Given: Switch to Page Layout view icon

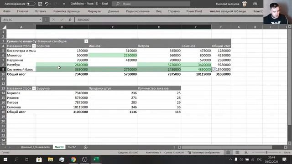Looking at the screenshot, I should (x=237, y=153).
